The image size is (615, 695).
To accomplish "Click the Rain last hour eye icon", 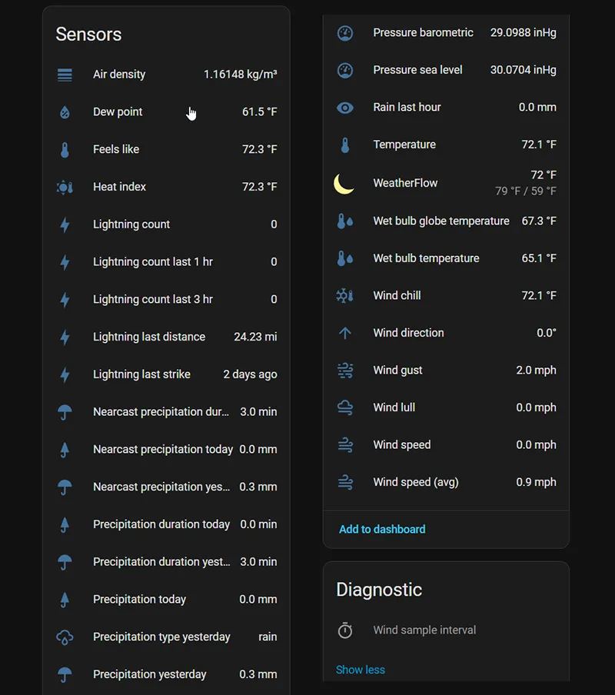I will (345, 108).
